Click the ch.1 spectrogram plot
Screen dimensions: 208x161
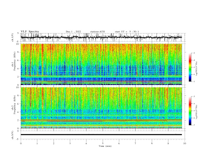point(101,64)
